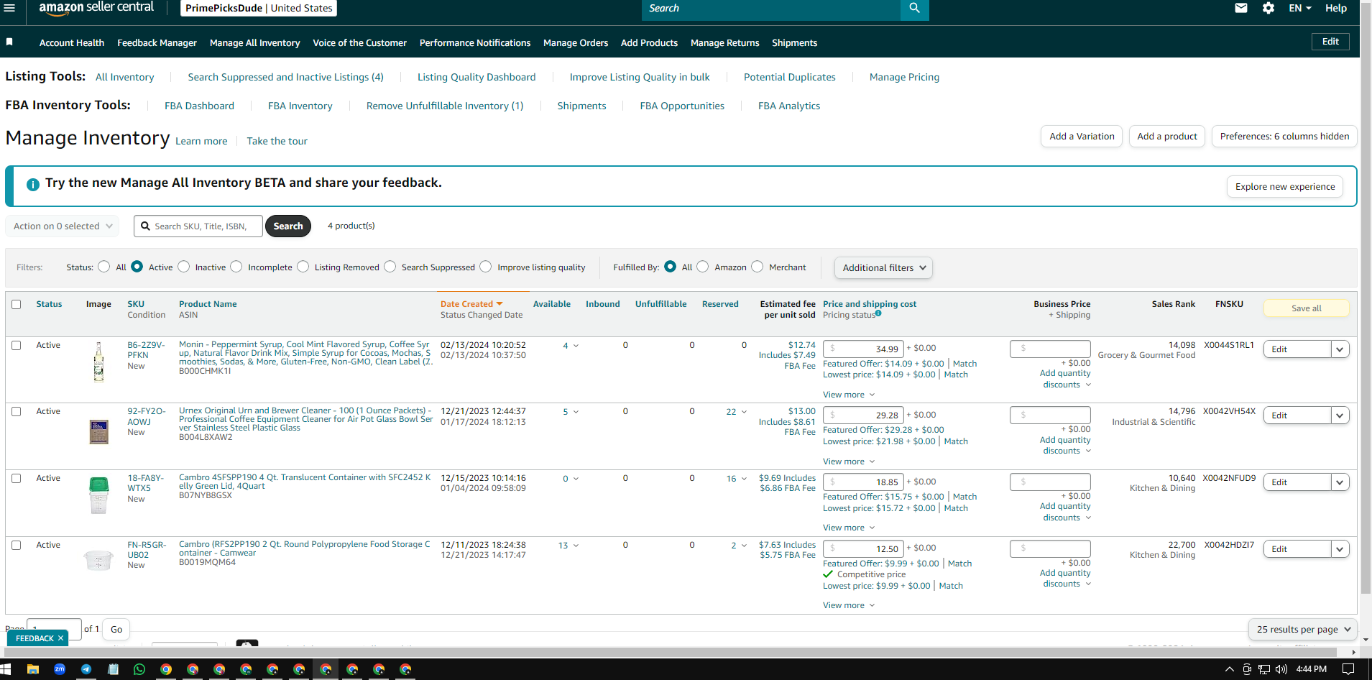Click the 'Save all' button
The width and height of the screenshot is (1372, 680).
coord(1306,308)
